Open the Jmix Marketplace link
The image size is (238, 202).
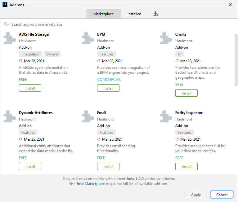(x=91, y=184)
